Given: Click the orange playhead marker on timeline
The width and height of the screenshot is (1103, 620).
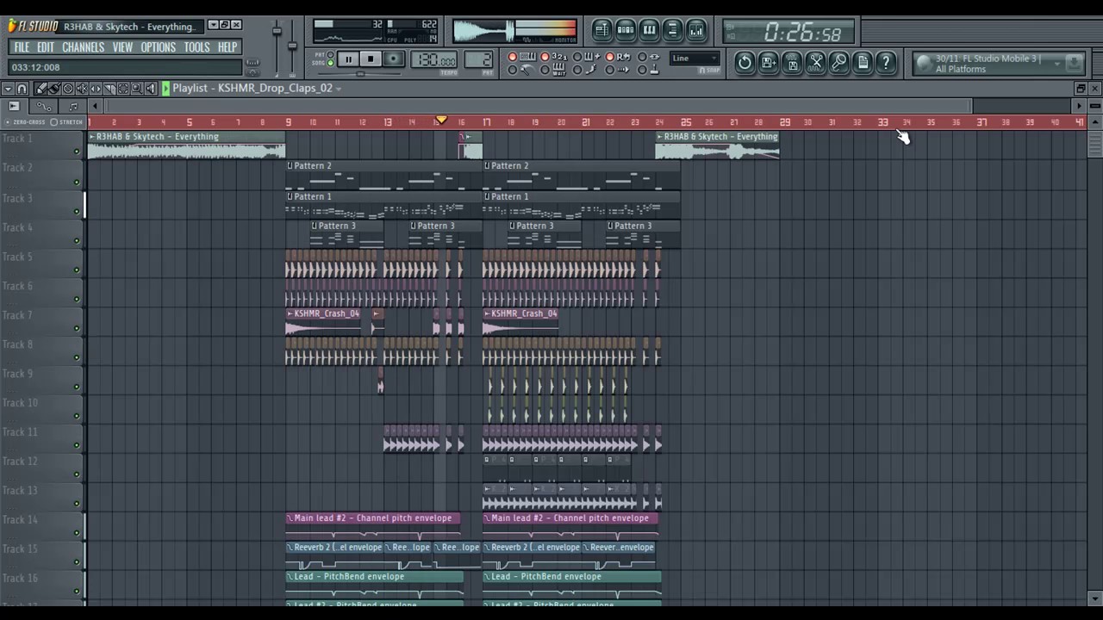Looking at the screenshot, I should pos(441,121).
